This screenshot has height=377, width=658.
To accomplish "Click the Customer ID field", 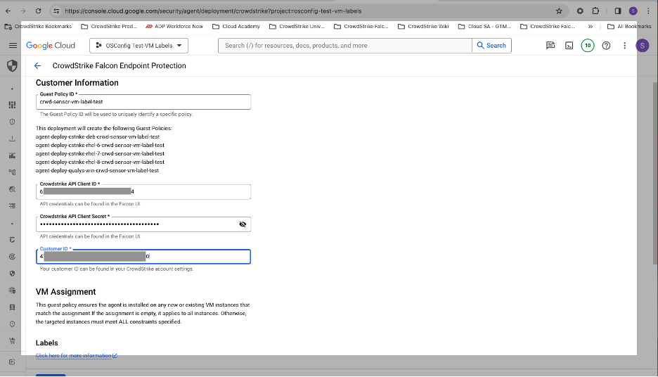I will tap(143, 257).
